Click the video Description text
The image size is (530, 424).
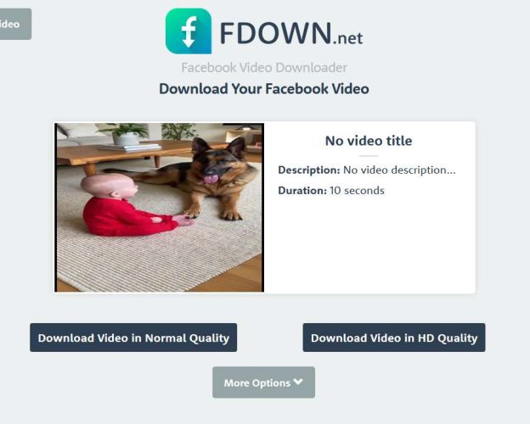coord(367,170)
